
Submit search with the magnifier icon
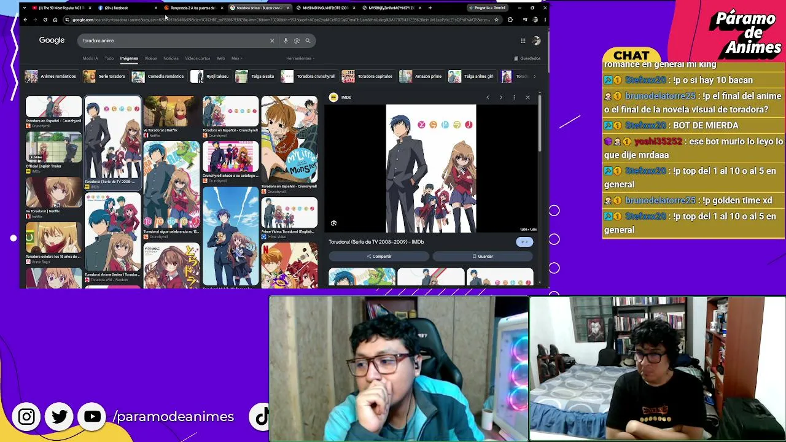pos(308,41)
